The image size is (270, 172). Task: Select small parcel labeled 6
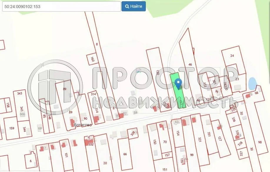tap(31, 161)
